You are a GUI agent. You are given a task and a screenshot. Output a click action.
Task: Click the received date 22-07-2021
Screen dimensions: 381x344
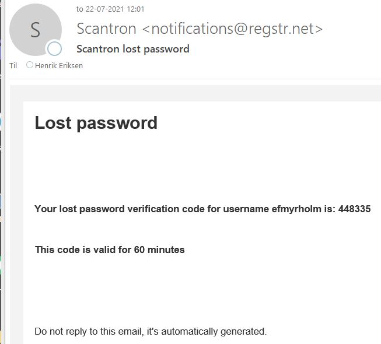coord(105,9)
